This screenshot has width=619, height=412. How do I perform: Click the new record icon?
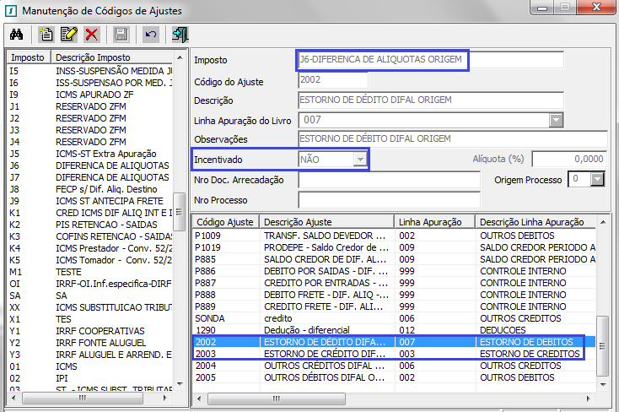point(46,35)
